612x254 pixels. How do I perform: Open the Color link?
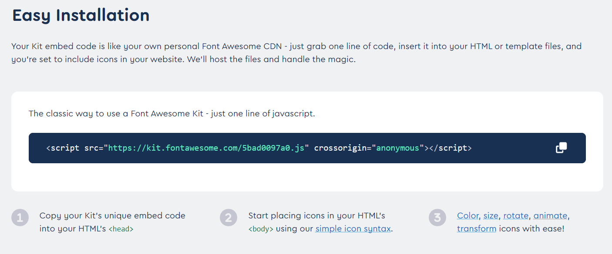coord(468,216)
